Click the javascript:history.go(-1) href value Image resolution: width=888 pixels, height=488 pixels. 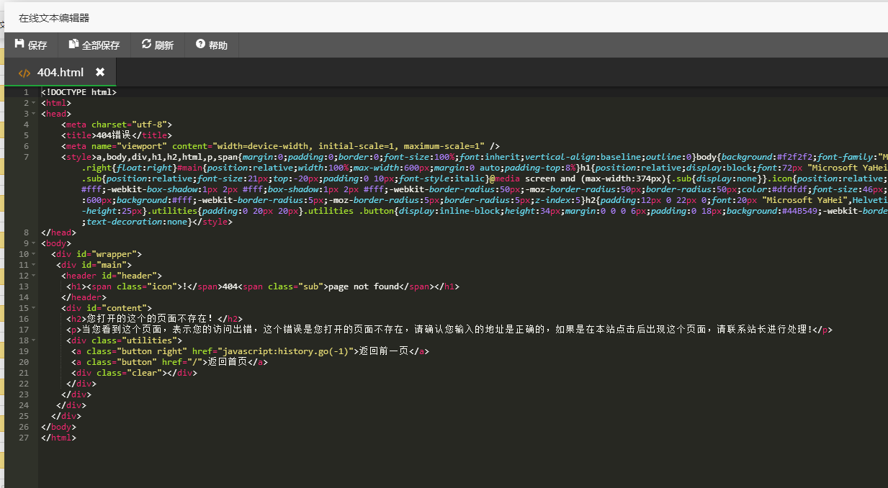[286, 351]
